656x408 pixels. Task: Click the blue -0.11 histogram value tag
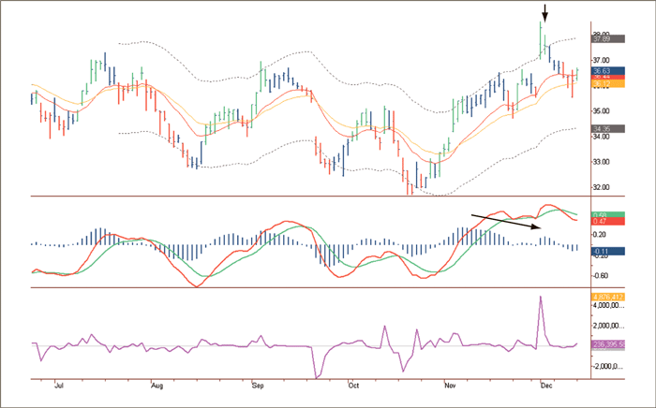tap(603, 251)
